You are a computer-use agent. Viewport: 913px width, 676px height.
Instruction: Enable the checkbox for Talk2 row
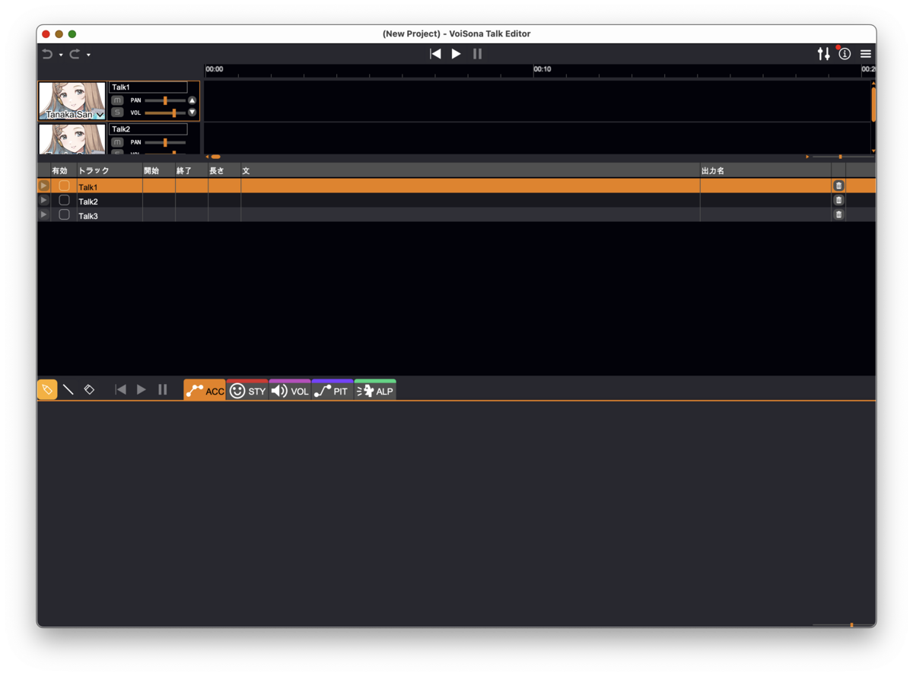coord(64,201)
